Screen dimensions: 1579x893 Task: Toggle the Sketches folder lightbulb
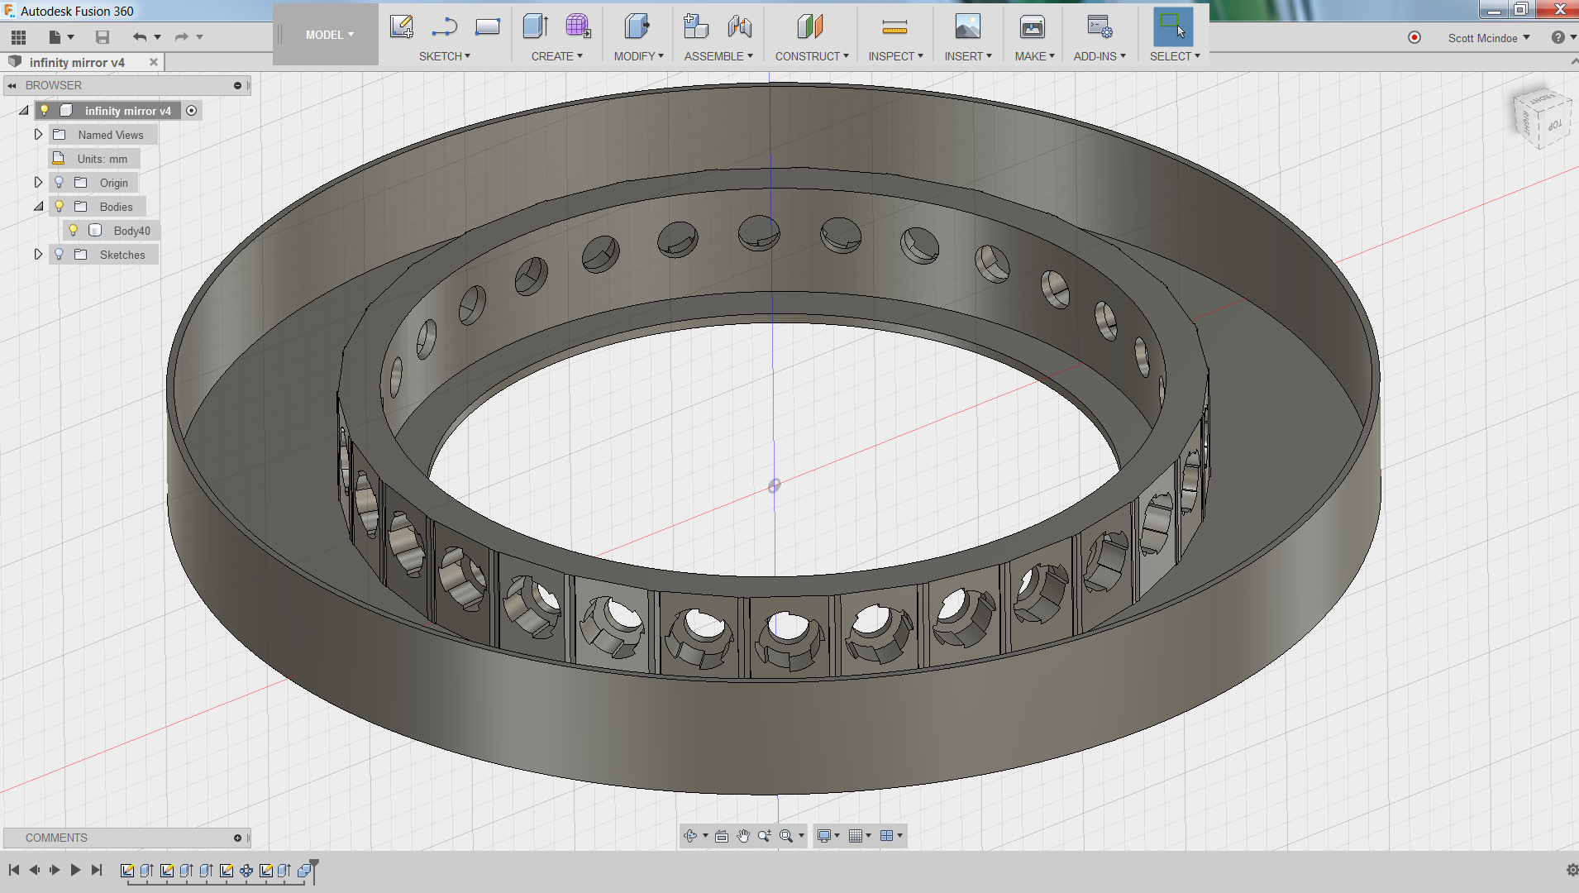tap(59, 255)
